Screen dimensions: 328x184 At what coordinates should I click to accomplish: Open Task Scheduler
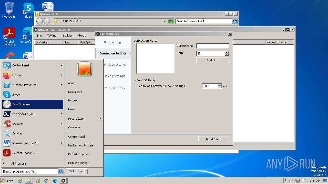pos(33,104)
